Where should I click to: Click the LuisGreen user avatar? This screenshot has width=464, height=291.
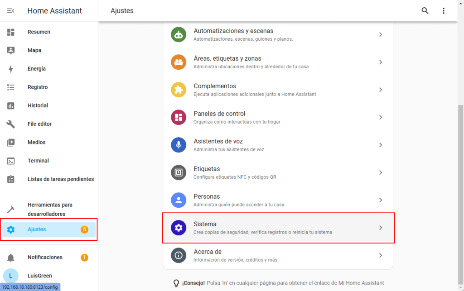point(11,276)
